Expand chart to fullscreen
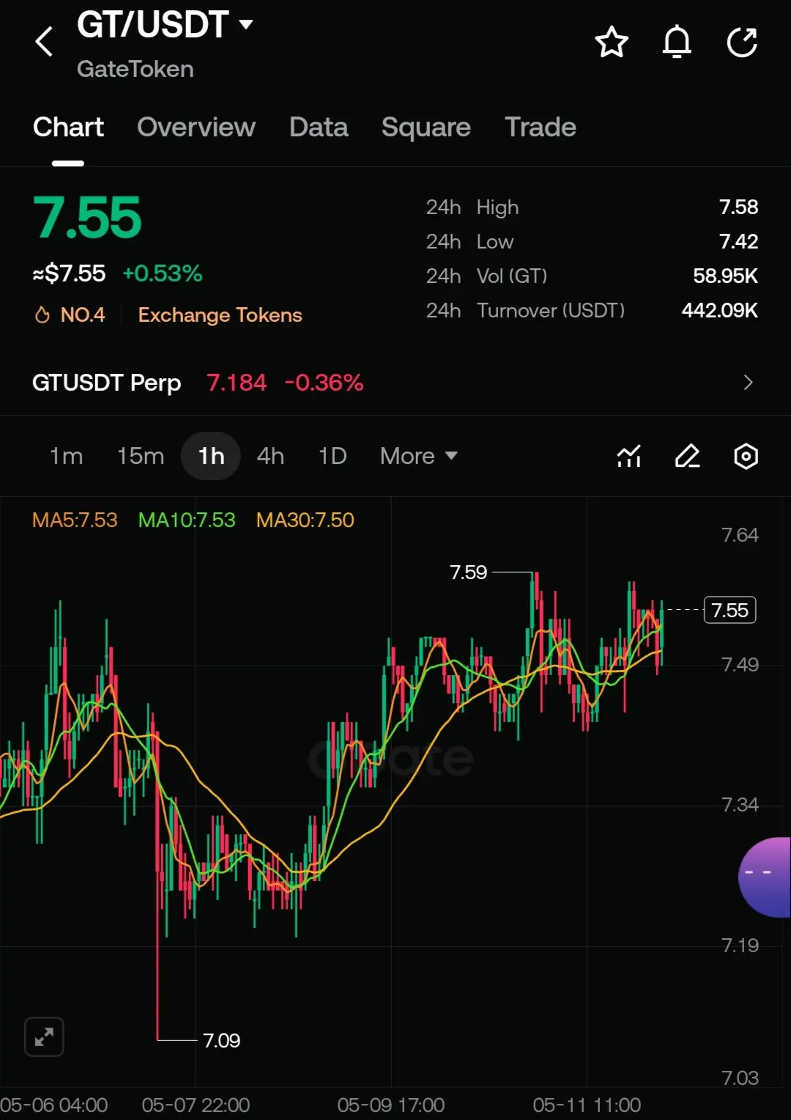 point(44,1036)
